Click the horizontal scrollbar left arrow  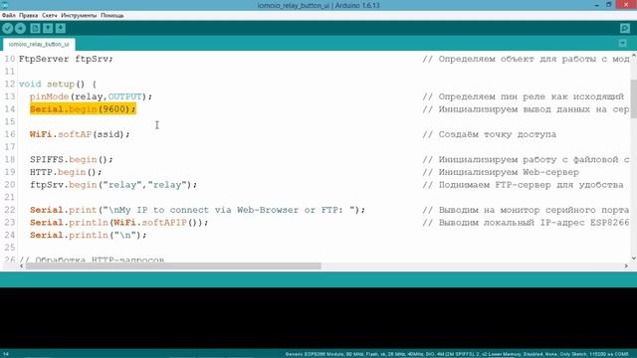pyautogui.click(x=22, y=266)
